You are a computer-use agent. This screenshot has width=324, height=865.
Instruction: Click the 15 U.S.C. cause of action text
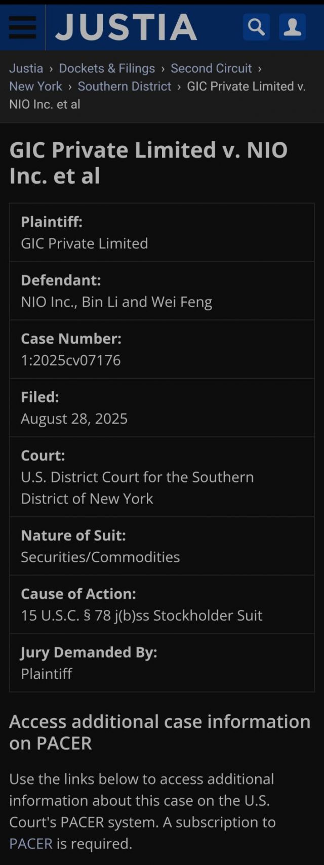[x=142, y=615]
